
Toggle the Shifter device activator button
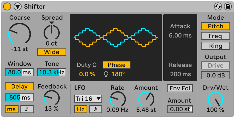coord(7,7)
